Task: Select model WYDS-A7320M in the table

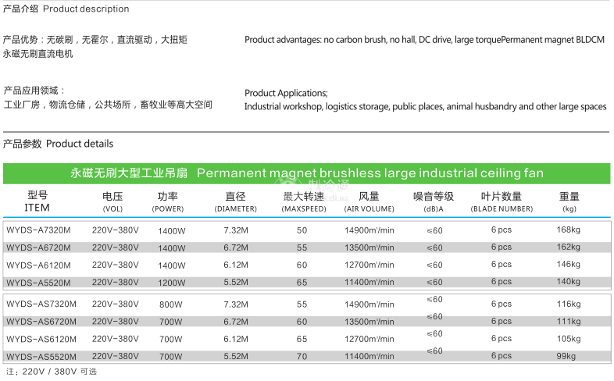Action: (38, 230)
